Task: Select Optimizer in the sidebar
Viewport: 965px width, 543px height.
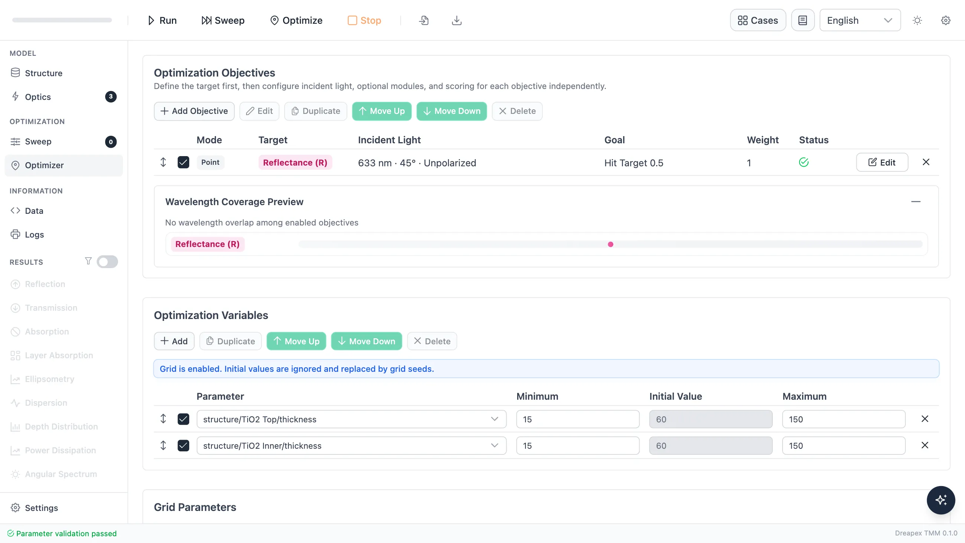Action: (x=64, y=165)
